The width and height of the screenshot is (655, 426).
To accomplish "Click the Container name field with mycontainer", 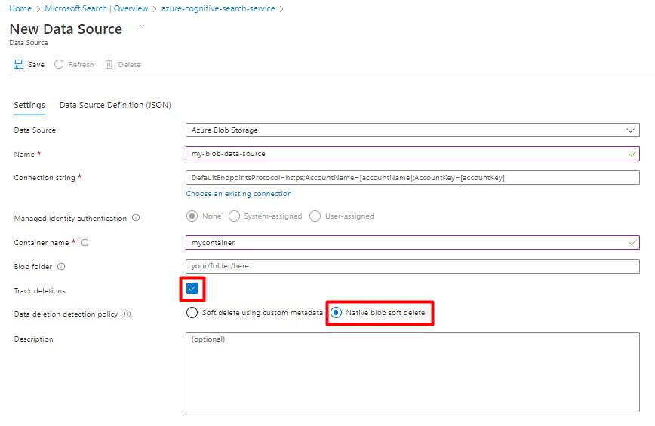I will point(413,243).
